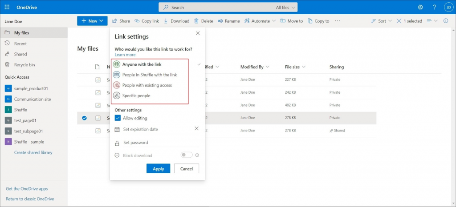Open the Learn more link
Viewport: 456px width, 207px height.
pos(125,55)
